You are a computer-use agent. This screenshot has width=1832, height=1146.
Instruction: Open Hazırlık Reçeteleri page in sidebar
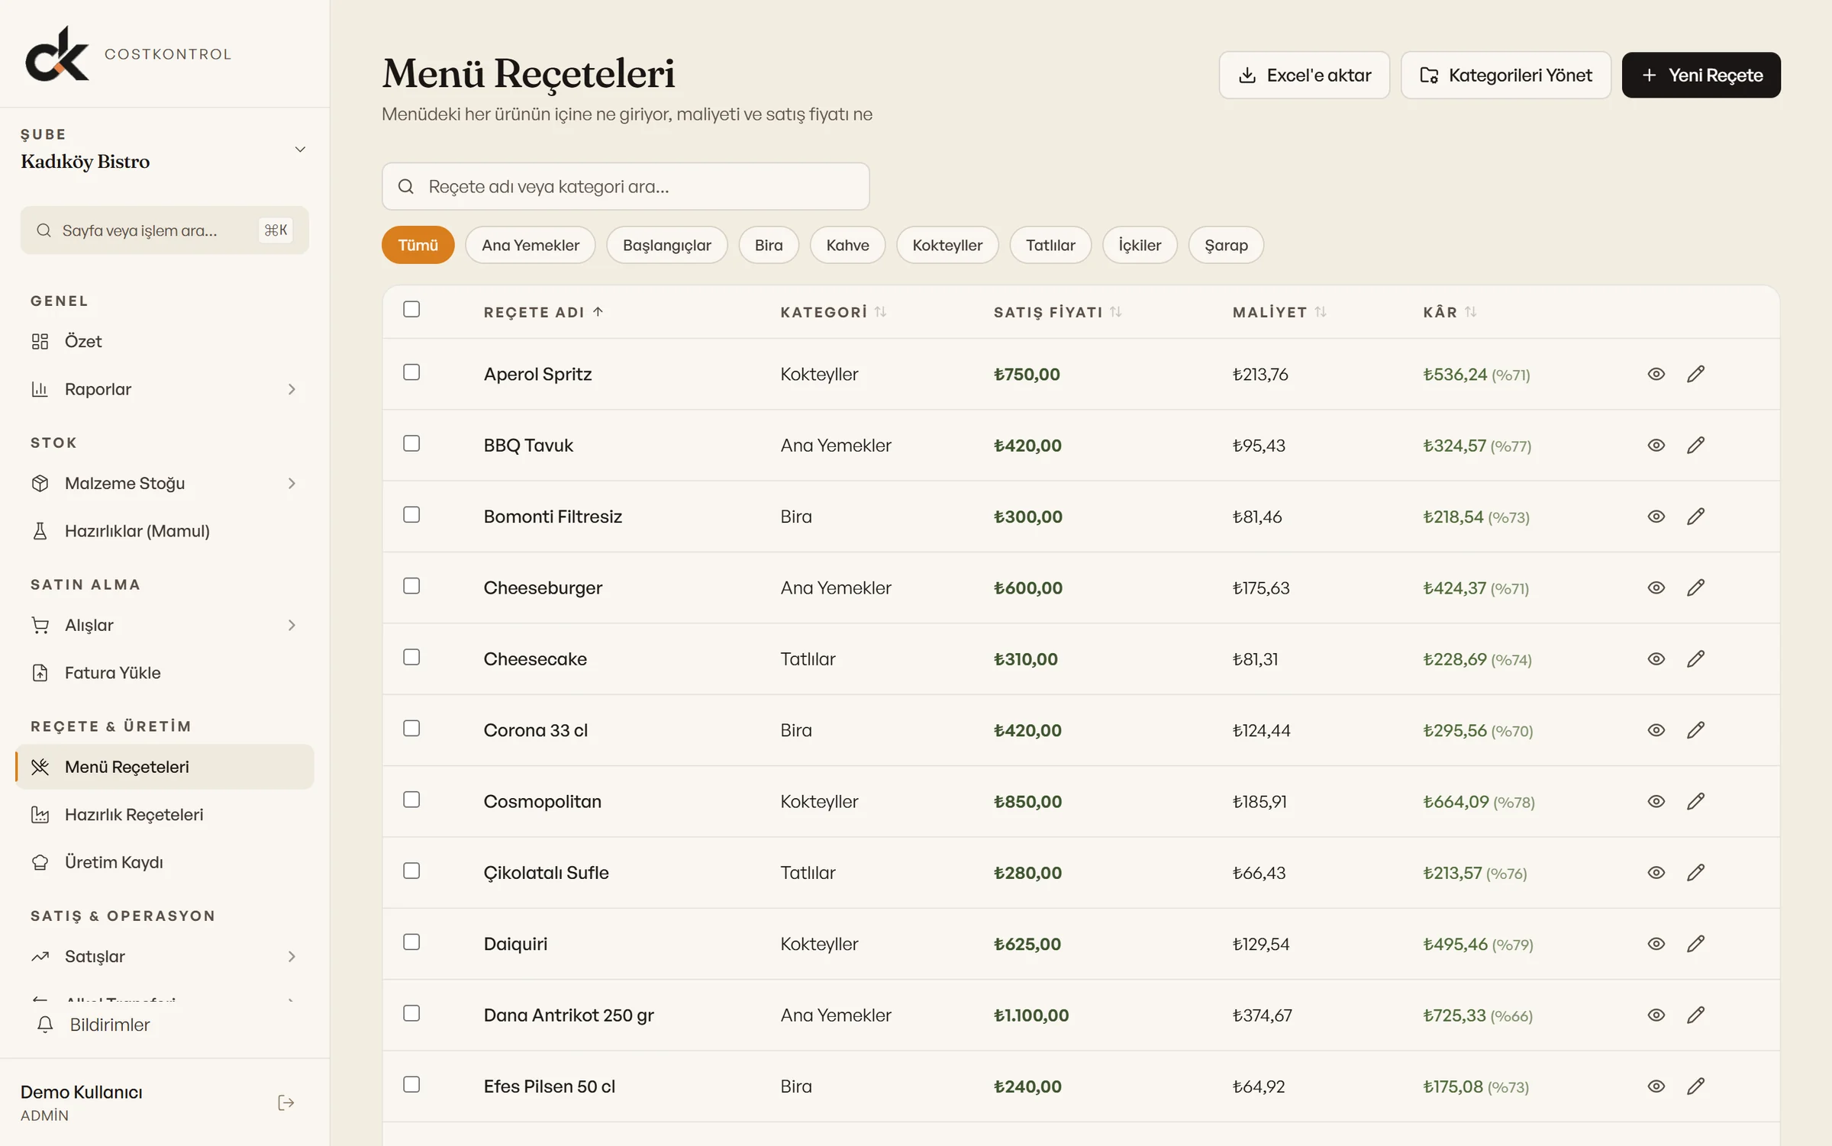tap(164, 814)
